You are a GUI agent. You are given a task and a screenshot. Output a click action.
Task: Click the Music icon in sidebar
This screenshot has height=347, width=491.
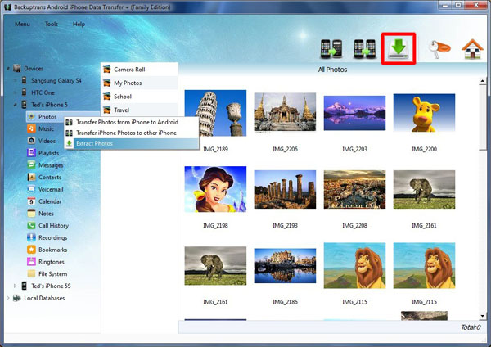(31, 128)
